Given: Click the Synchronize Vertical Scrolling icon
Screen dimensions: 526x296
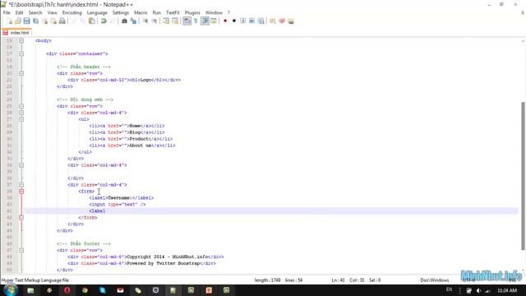Looking at the screenshot, I should tap(166, 21).
